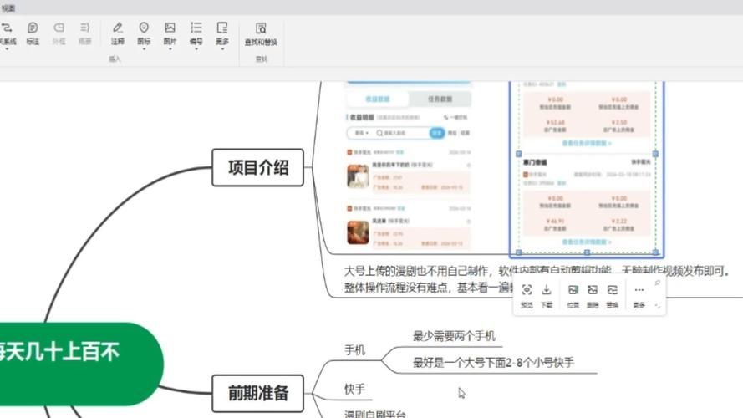Click the paragraph beginning 大号上传的漫剧
The height and width of the screenshot is (418, 743).
point(536,279)
